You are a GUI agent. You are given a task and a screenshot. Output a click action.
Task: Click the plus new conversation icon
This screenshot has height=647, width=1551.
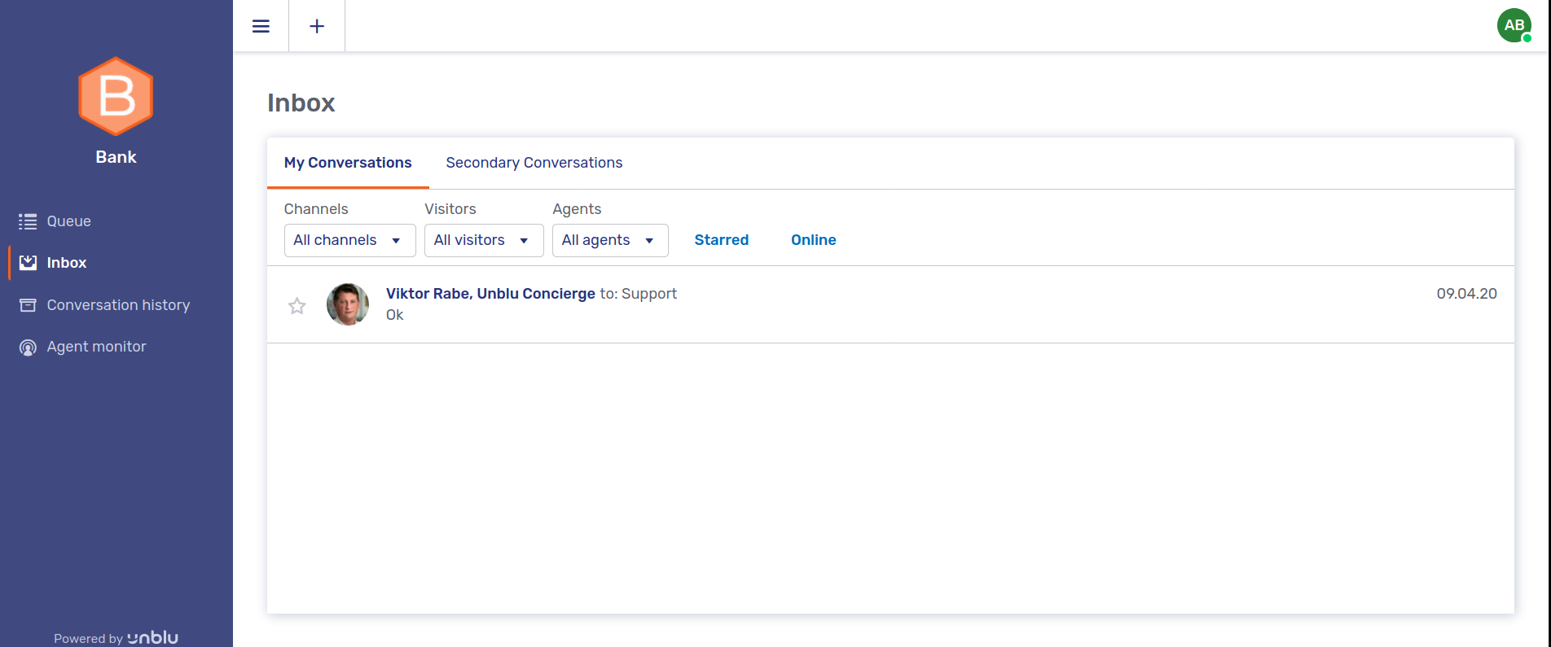pyautogui.click(x=317, y=26)
